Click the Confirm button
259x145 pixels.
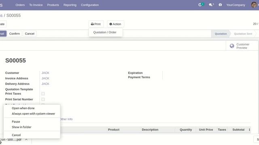15,34
